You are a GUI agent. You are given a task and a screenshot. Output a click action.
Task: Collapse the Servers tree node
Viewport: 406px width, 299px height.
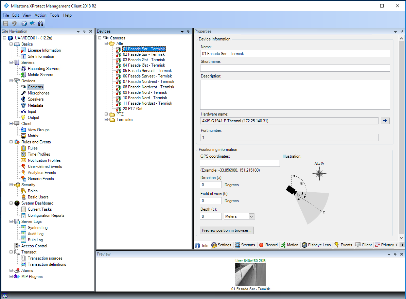11,63
